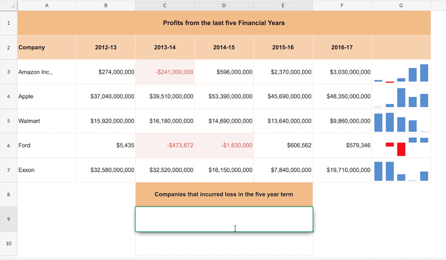This screenshot has width=446, height=260.
Task: Select row 9 header
Action: pos(8,219)
